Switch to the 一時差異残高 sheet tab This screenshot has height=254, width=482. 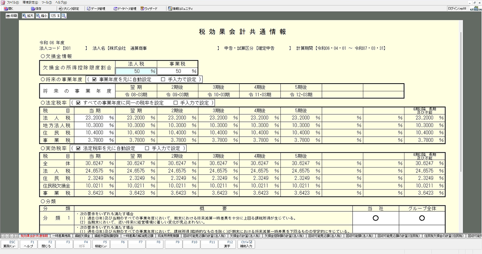point(61,236)
